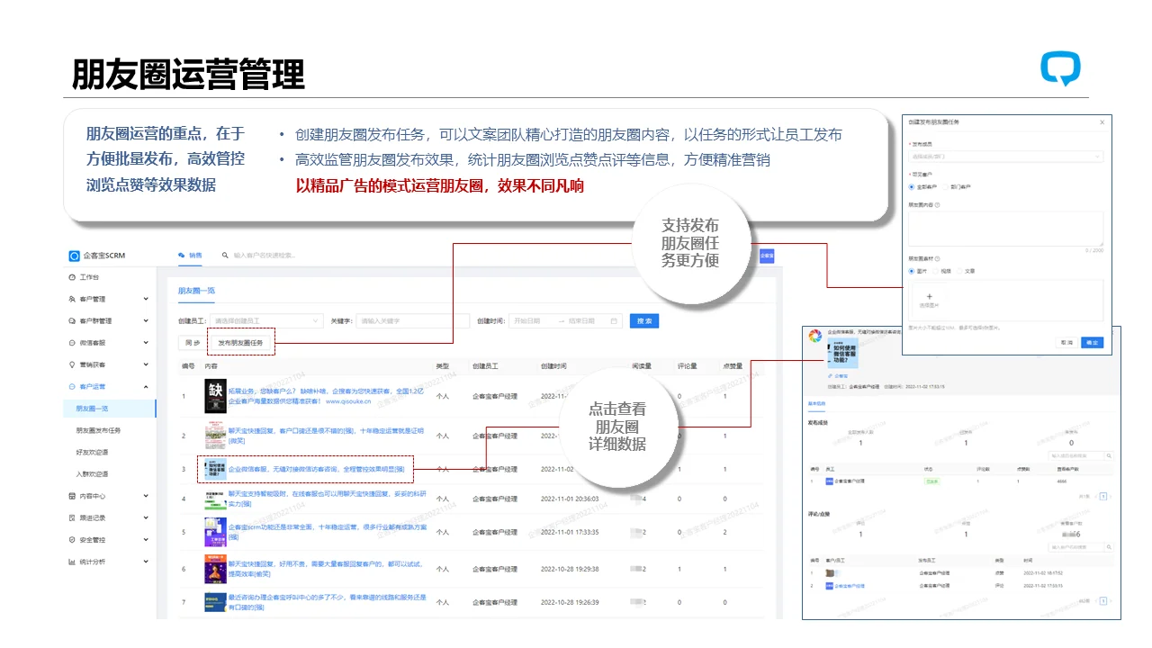This screenshot has width=1152, height=648.
Task: Open the 拓展业务，您缺客户么 post link
Action: pos(328,395)
